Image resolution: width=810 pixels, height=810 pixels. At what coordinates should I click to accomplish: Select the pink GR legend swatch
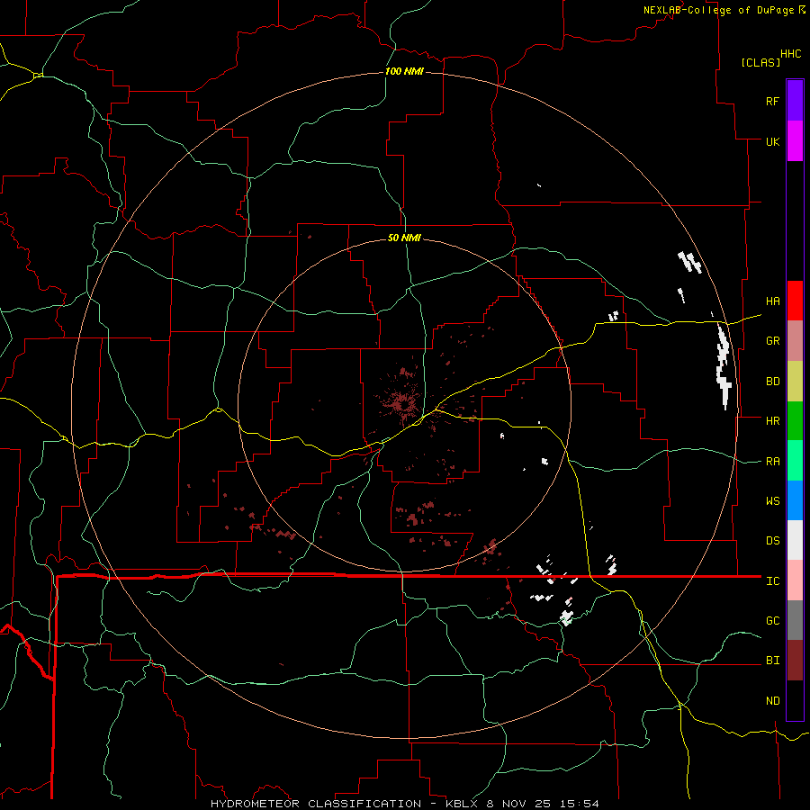795,340
